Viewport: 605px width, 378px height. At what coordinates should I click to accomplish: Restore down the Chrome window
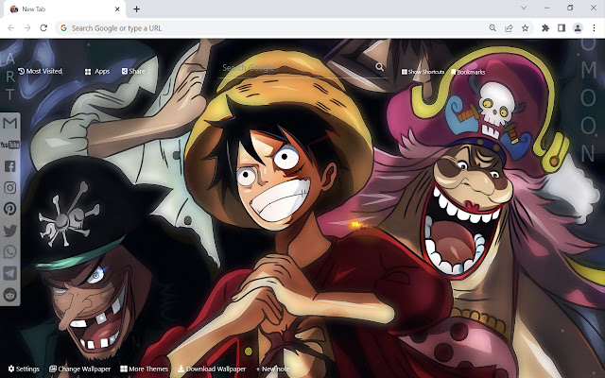pyautogui.click(x=570, y=8)
